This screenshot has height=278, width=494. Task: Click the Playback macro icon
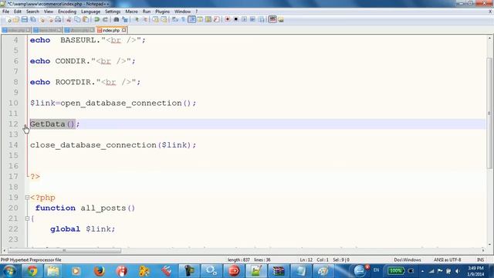[x=244, y=19]
